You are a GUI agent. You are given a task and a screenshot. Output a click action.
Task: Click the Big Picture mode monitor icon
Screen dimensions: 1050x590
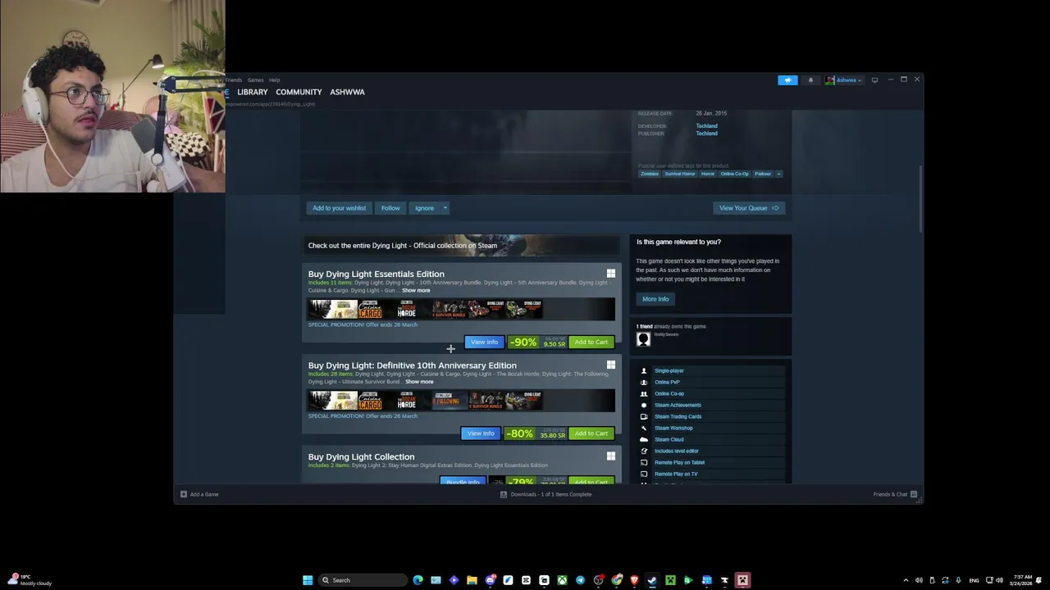click(x=874, y=80)
